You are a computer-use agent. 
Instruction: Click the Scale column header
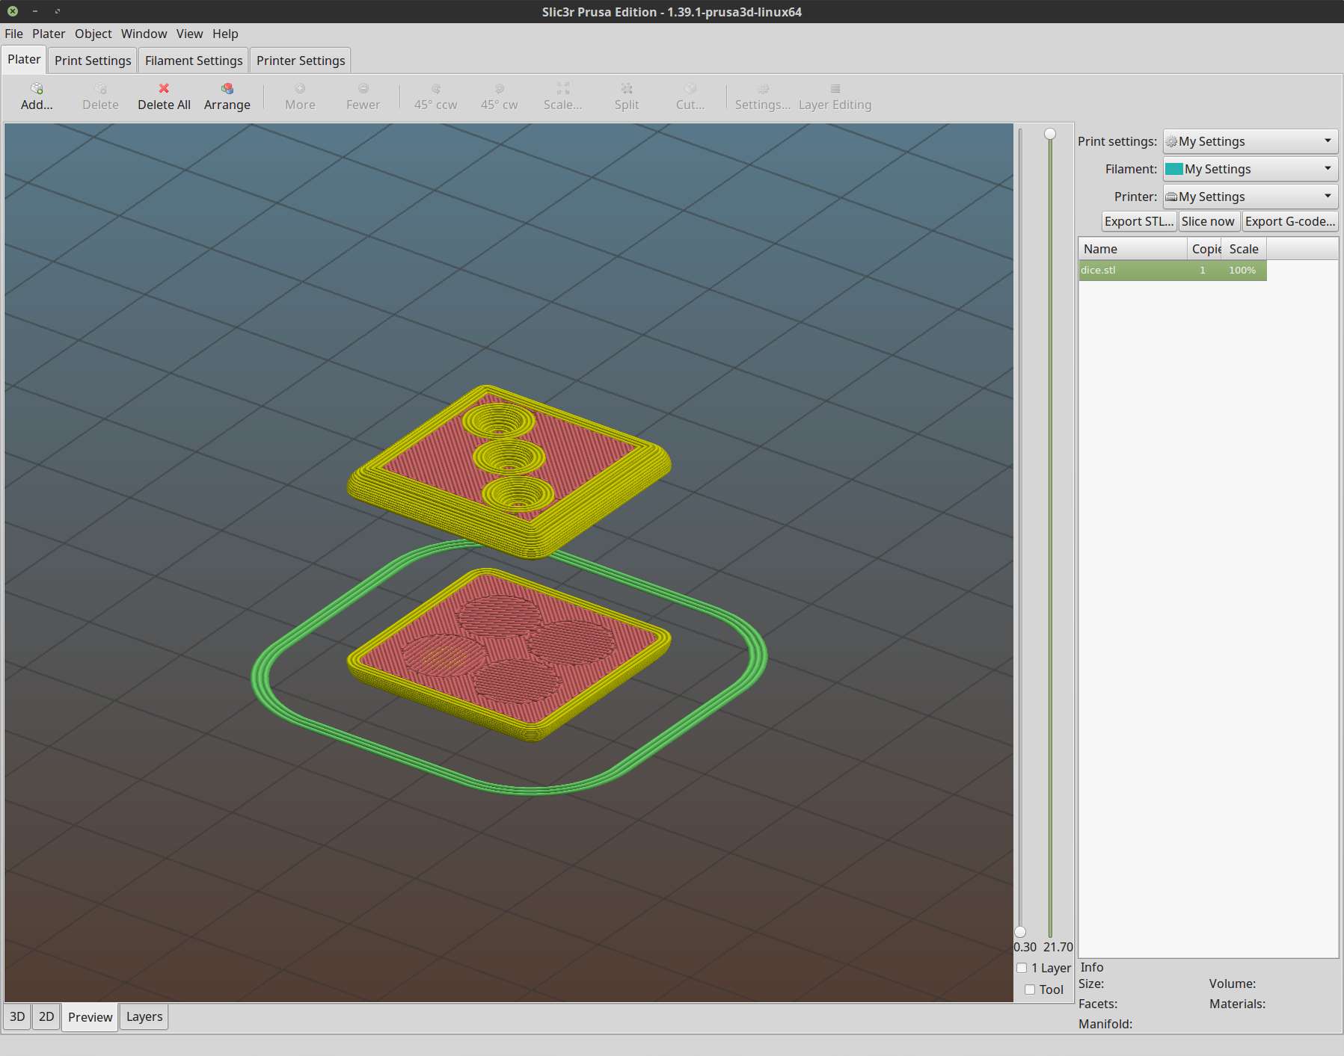(x=1244, y=249)
